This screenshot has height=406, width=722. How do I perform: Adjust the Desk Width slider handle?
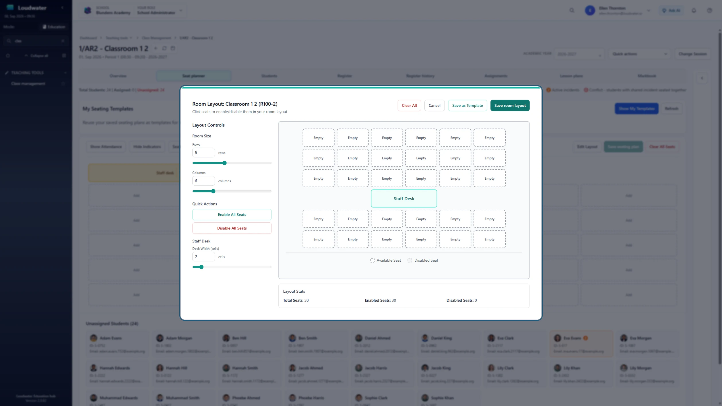pyautogui.click(x=201, y=267)
